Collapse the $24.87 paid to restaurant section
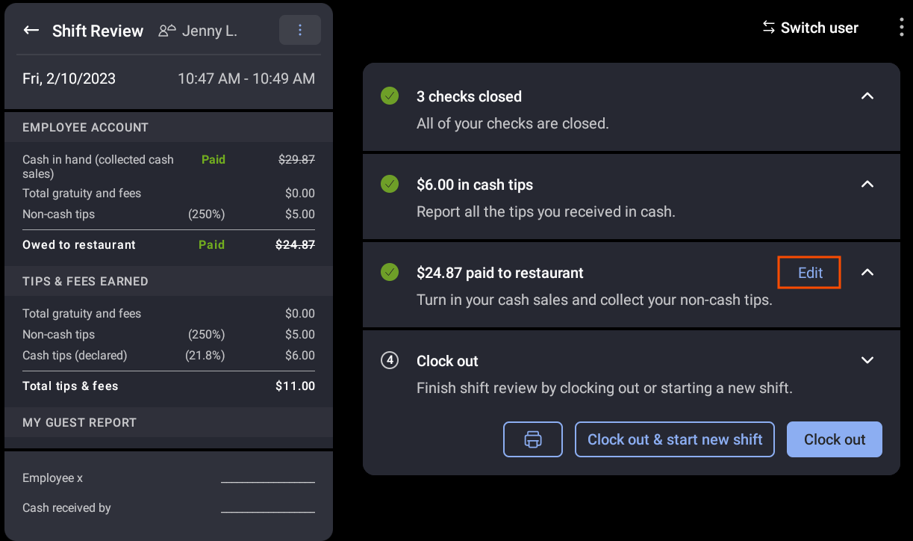 867,272
